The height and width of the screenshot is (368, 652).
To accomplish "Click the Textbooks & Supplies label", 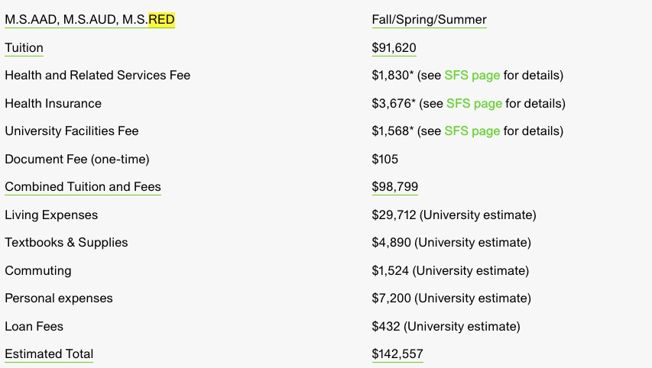I will tap(66, 243).
